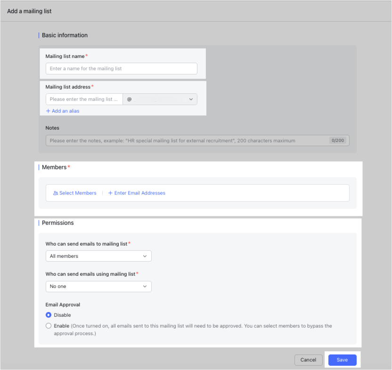Viewport: 392px width, 370px height.
Task: Cancel adding the mailing list
Action: (x=309, y=360)
